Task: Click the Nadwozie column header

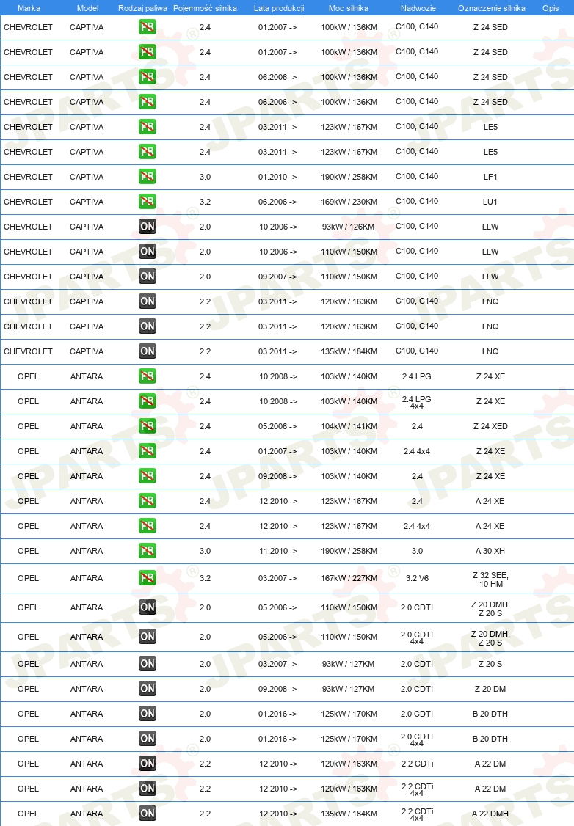Action: [418, 8]
